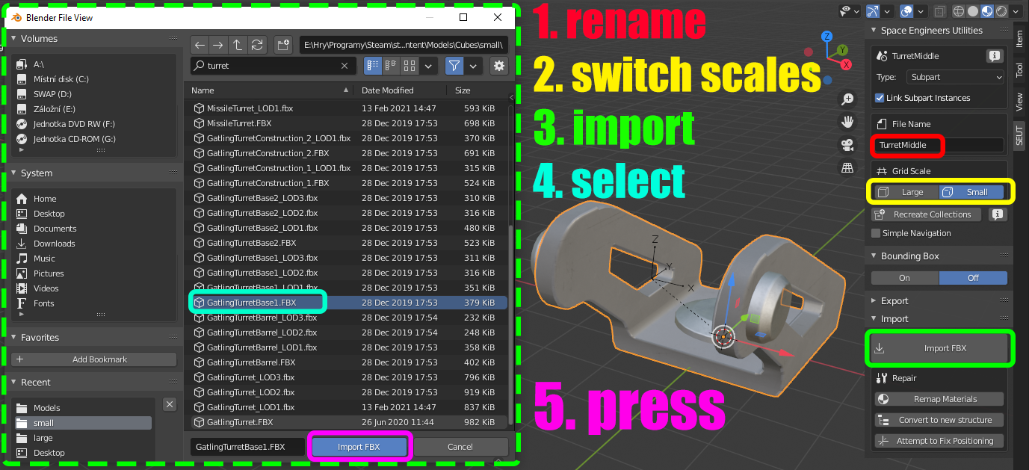
Task: Open shading options dropdown arrow
Action: (1017, 11)
